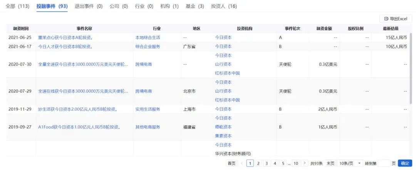416x170 pixels.
Task: Open 山行资本 in the 2020-07-29 row
Action: [x=223, y=91]
